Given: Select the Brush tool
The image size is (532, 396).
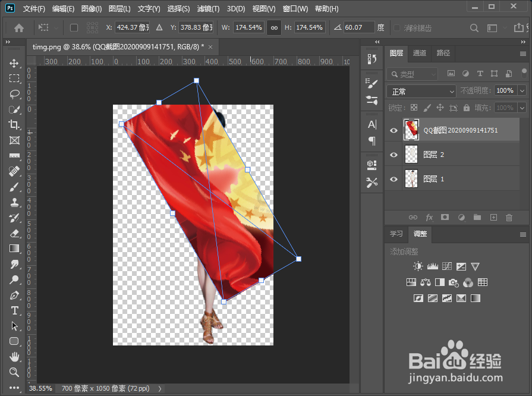Looking at the screenshot, I should point(14,187).
